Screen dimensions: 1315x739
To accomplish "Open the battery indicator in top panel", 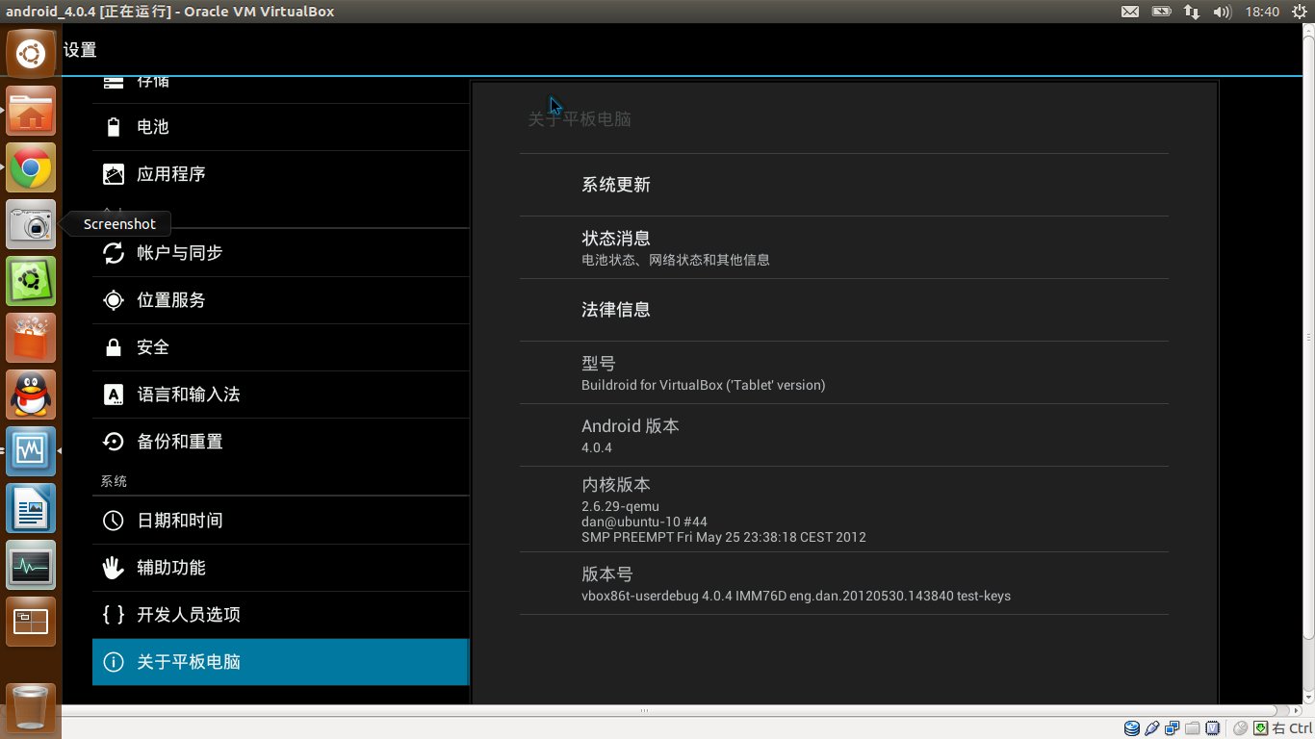I will coord(1162,12).
